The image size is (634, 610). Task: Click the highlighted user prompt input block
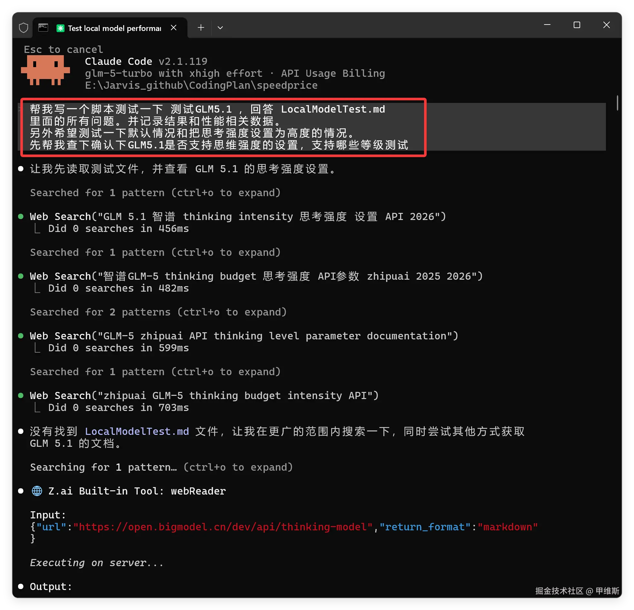click(x=223, y=127)
